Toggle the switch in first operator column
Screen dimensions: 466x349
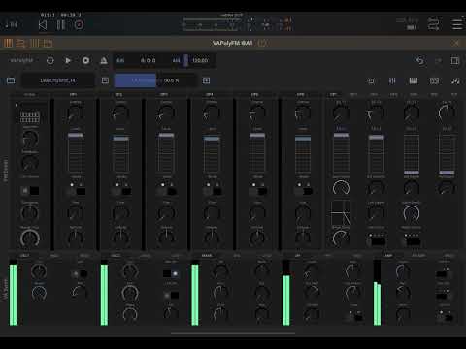point(76,191)
